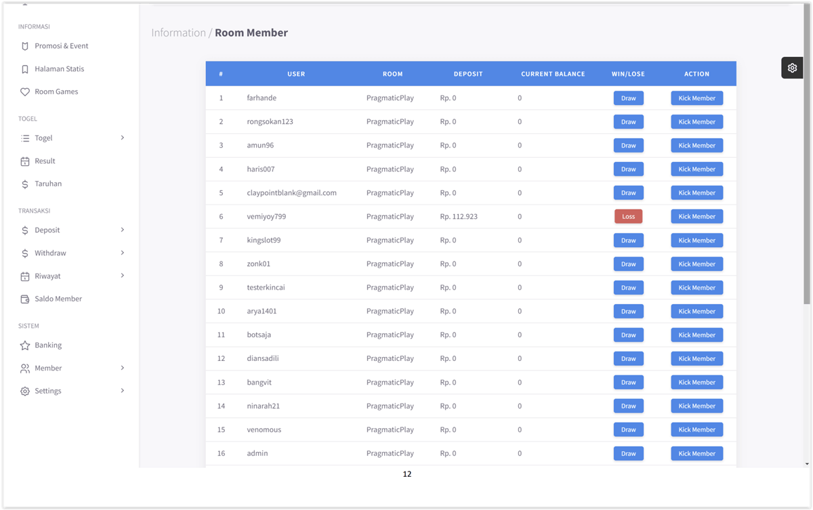Viewport: 813px width, 510px height.
Task: Select page 12 in pagination
Action: (407, 474)
